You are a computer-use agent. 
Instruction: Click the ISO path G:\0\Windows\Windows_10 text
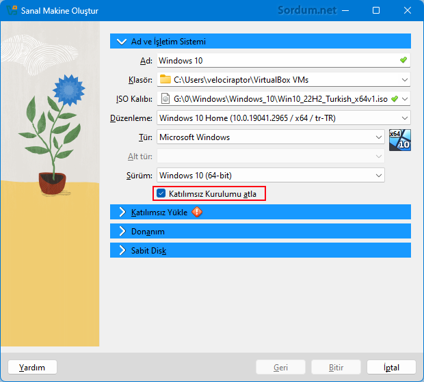click(280, 99)
